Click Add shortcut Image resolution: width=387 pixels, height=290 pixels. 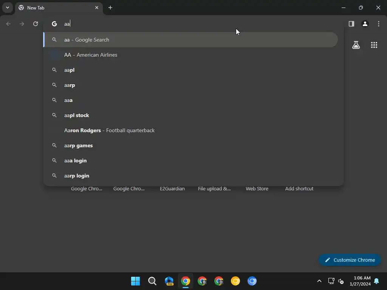point(299,189)
